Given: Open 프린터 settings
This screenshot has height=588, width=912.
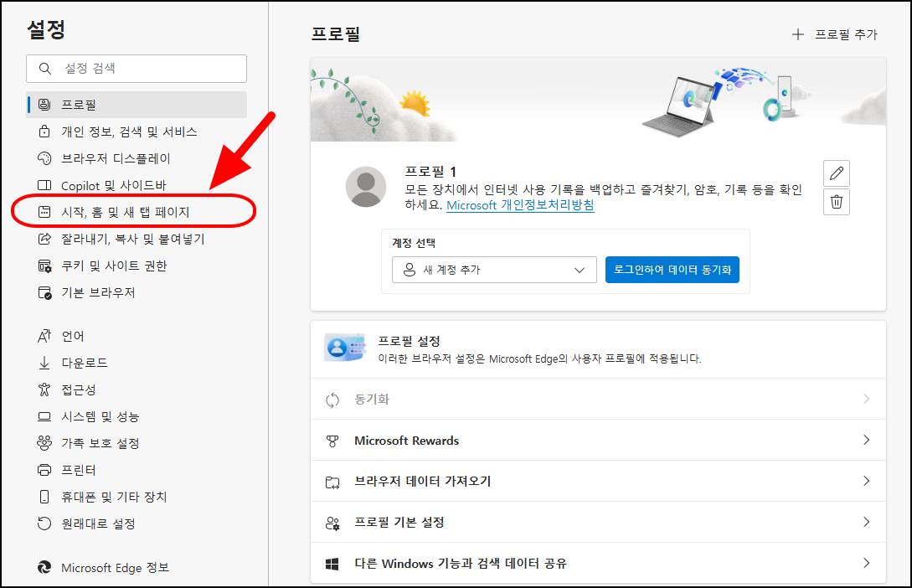Looking at the screenshot, I should coord(137,470).
